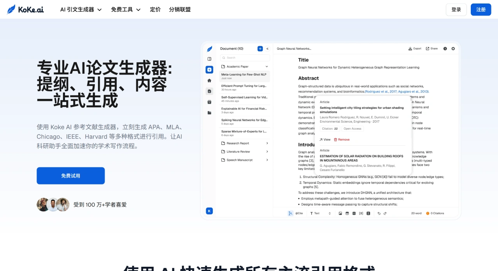The image size is (498, 271).
Task: Click the 登录 button
Action: tap(456, 9)
